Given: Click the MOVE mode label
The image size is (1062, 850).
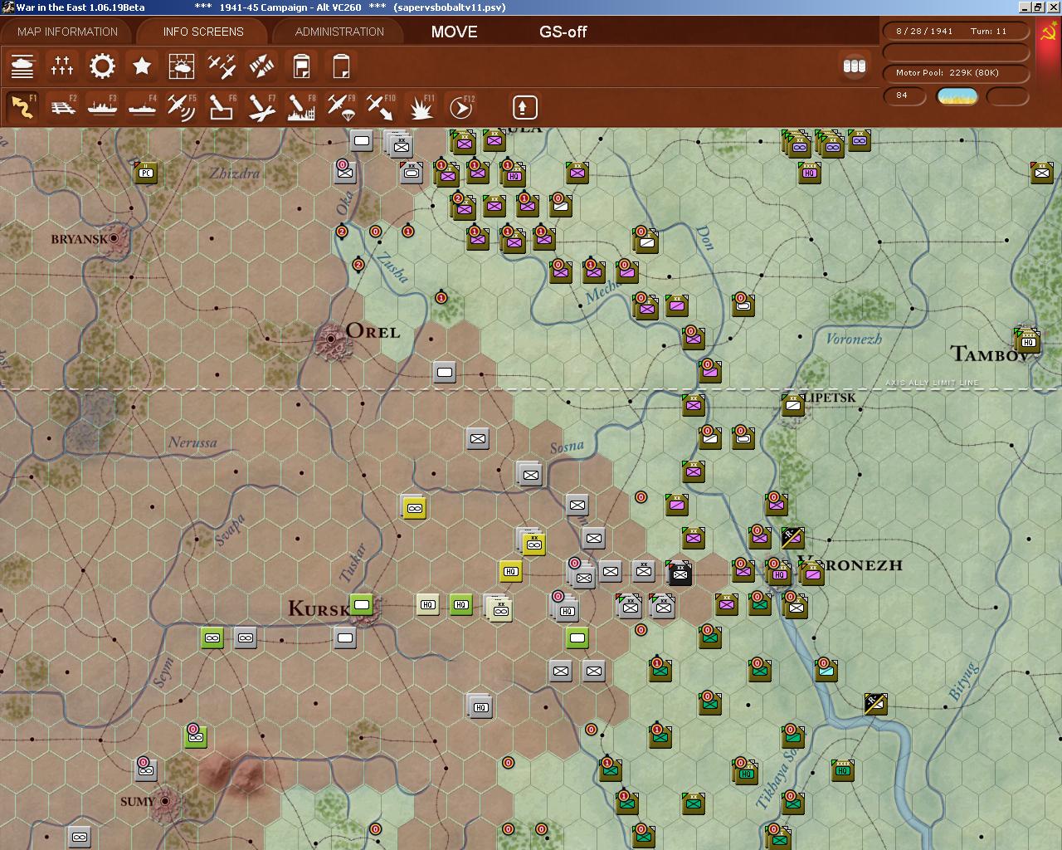Looking at the screenshot, I should [x=454, y=32].
